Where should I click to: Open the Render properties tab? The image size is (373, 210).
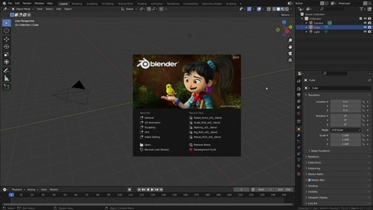[299, 89]
